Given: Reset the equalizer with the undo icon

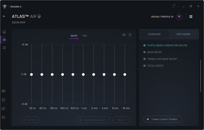Looking at the screenshot, I should (x=124, y=35).
